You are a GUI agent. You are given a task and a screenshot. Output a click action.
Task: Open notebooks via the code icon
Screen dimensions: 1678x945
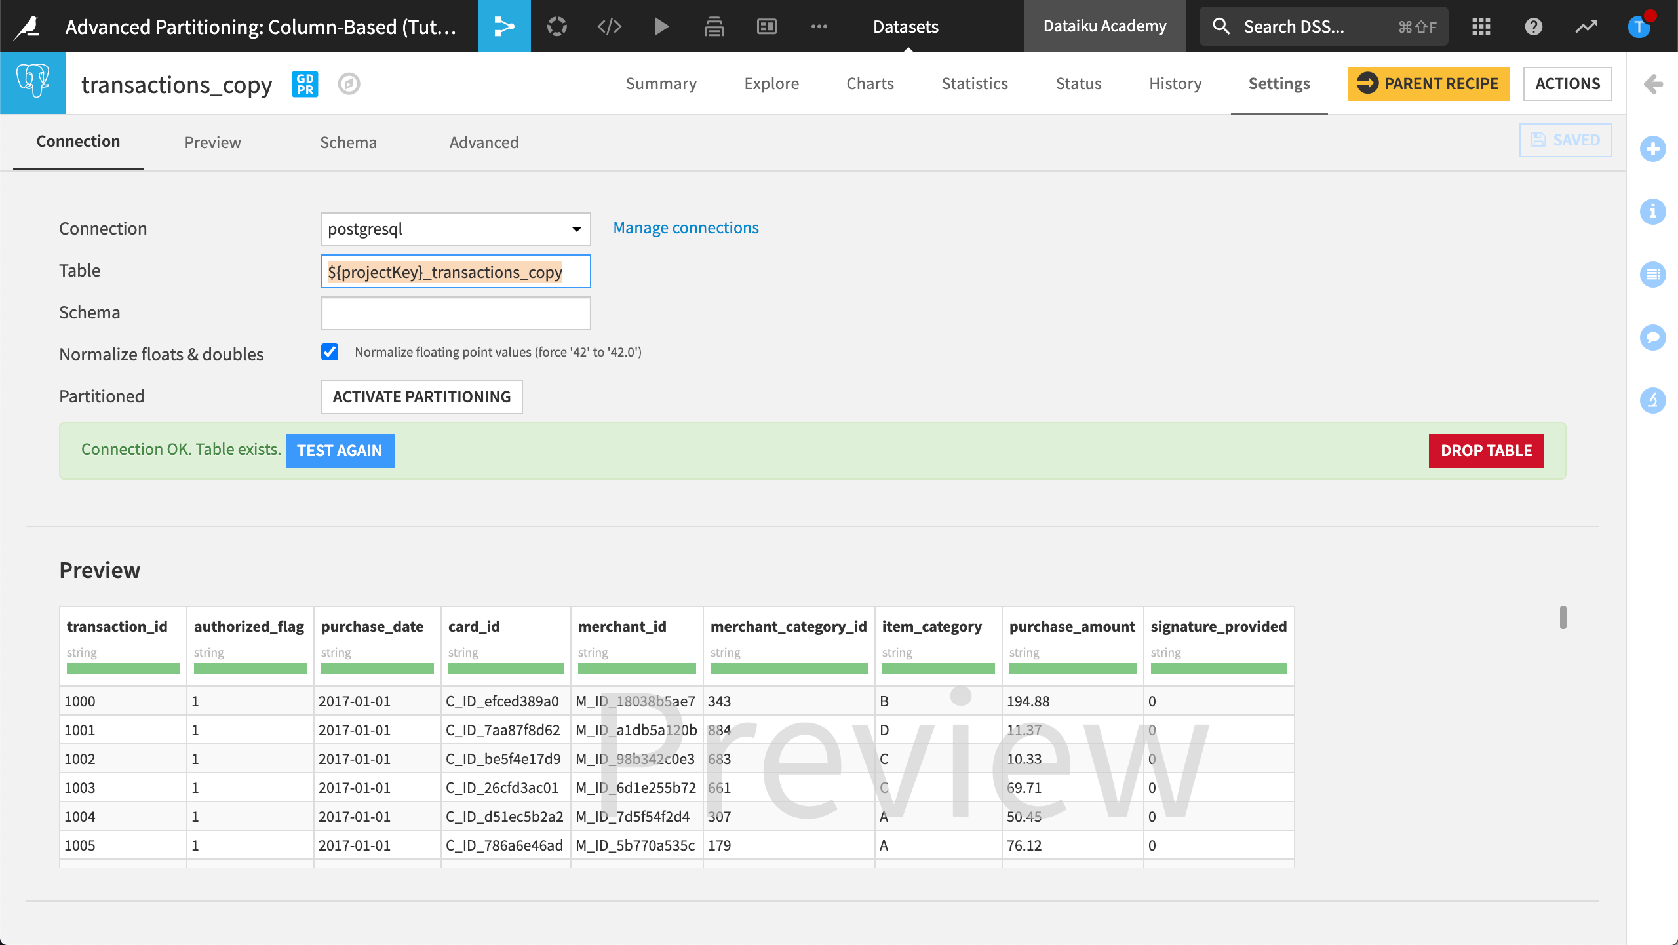[609, 26]
